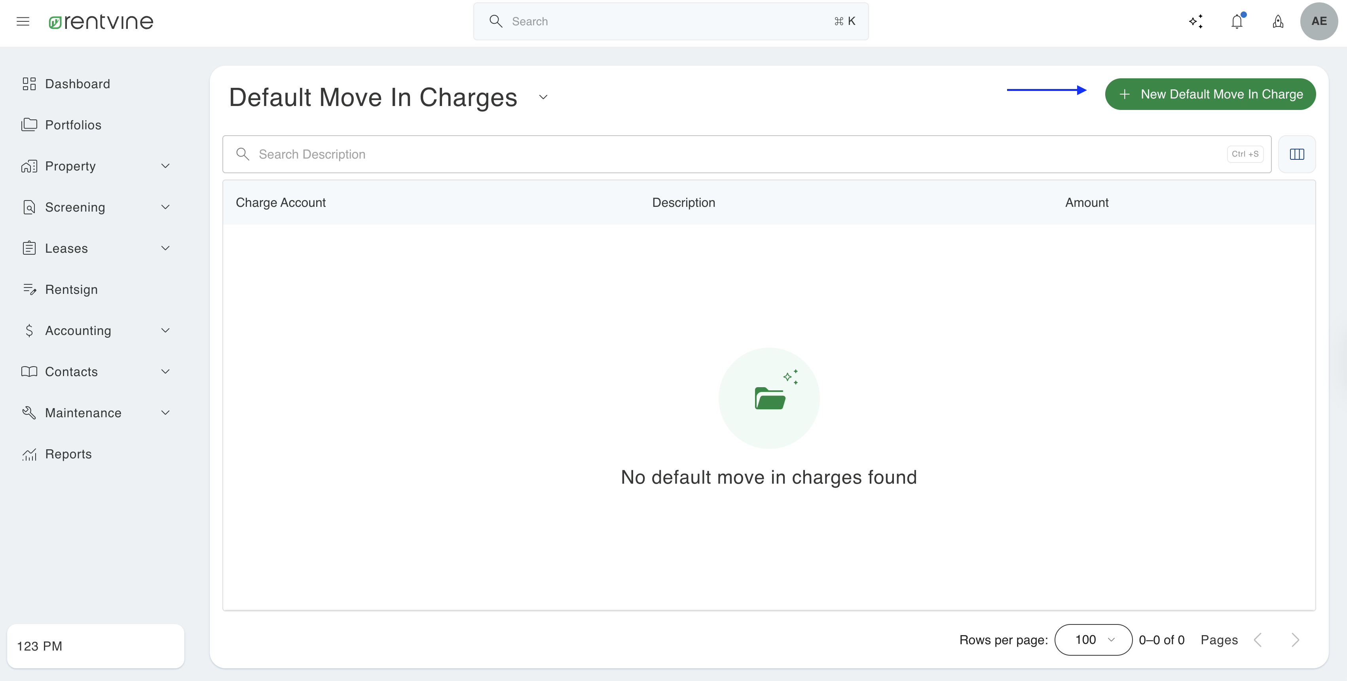1347x681 pixels.
Task: Click the Rentsign signature icon
Action: click(x=29, y=289)
